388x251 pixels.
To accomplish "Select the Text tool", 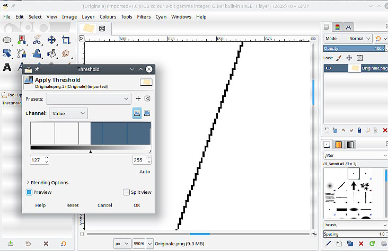I will [x=7, y=67].
